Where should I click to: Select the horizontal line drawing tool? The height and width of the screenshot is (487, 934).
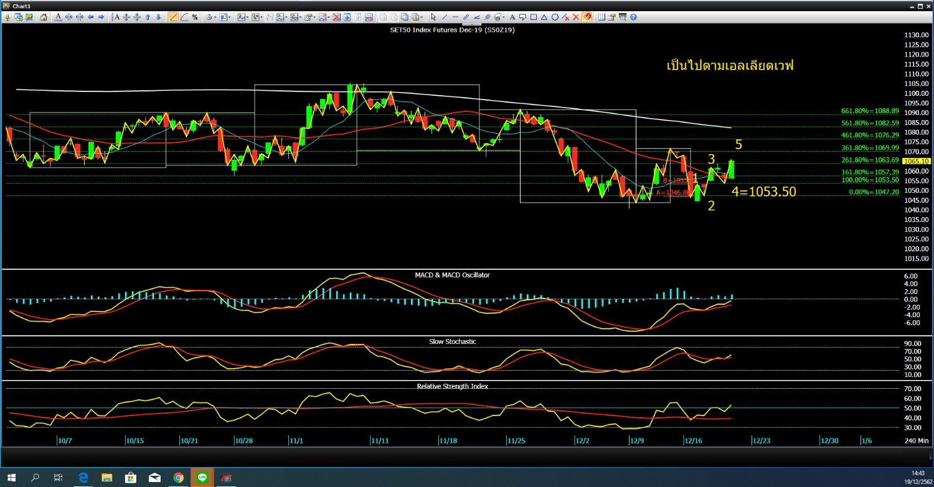[456, 17]
